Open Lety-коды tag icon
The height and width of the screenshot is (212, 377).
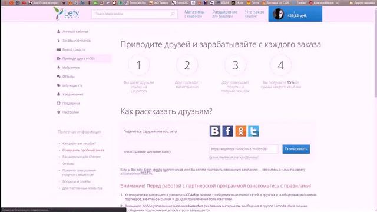click(x=58, y=85)
